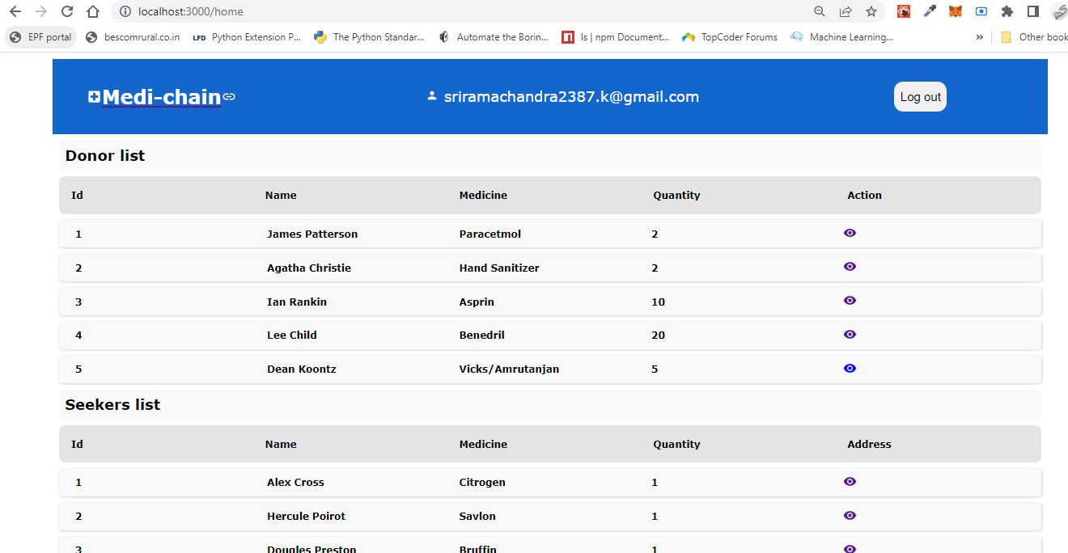Click the James Patterson name cell
Viewport: 1068px width, 553px height.
click(312, 234)
